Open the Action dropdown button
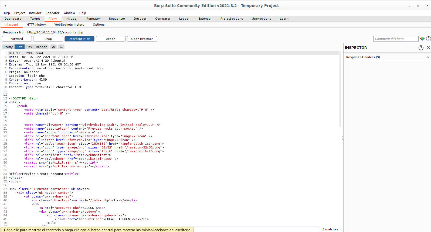The height and width of the screenshot is (232, 431). tap(110, 39)
